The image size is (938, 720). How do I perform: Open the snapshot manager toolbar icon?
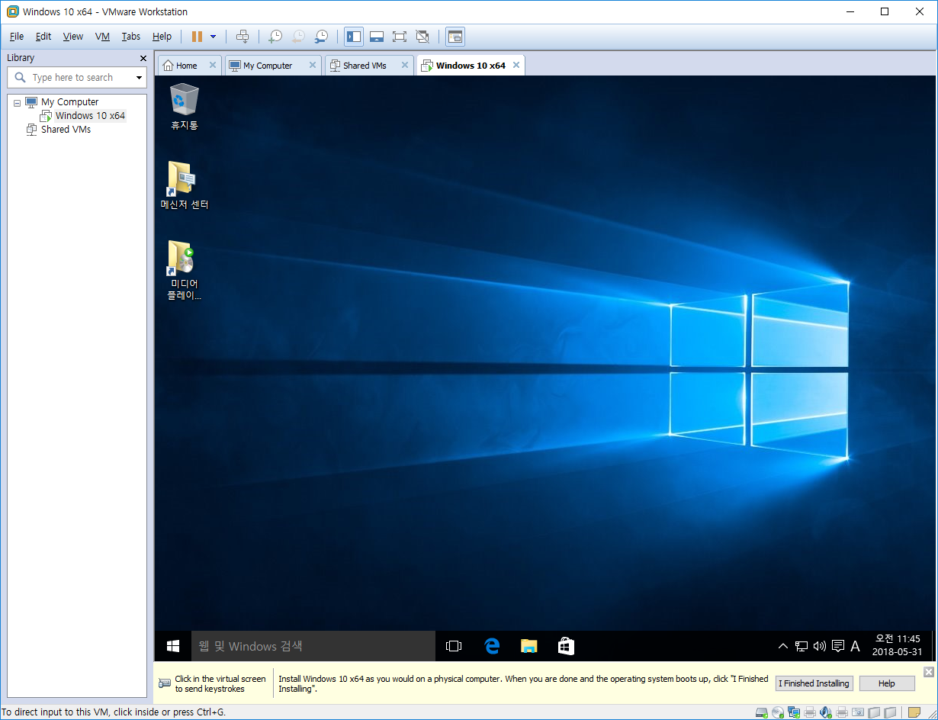(x=322, y=36)
